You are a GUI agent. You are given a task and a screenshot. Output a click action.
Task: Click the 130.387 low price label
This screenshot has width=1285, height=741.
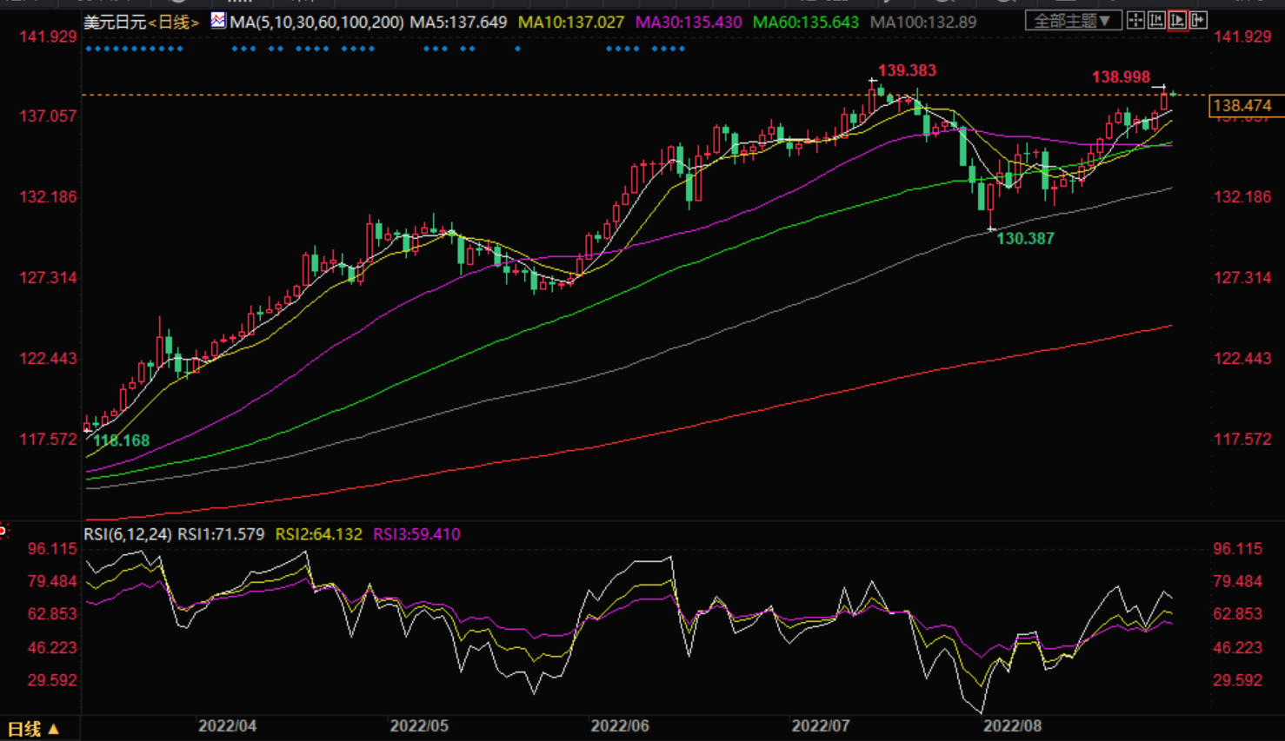click(1025, 238)
